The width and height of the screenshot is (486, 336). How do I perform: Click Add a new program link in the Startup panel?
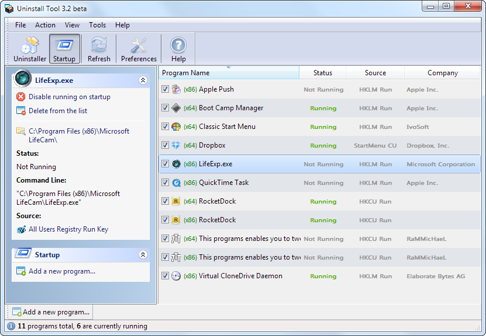[x=62, y=271]
